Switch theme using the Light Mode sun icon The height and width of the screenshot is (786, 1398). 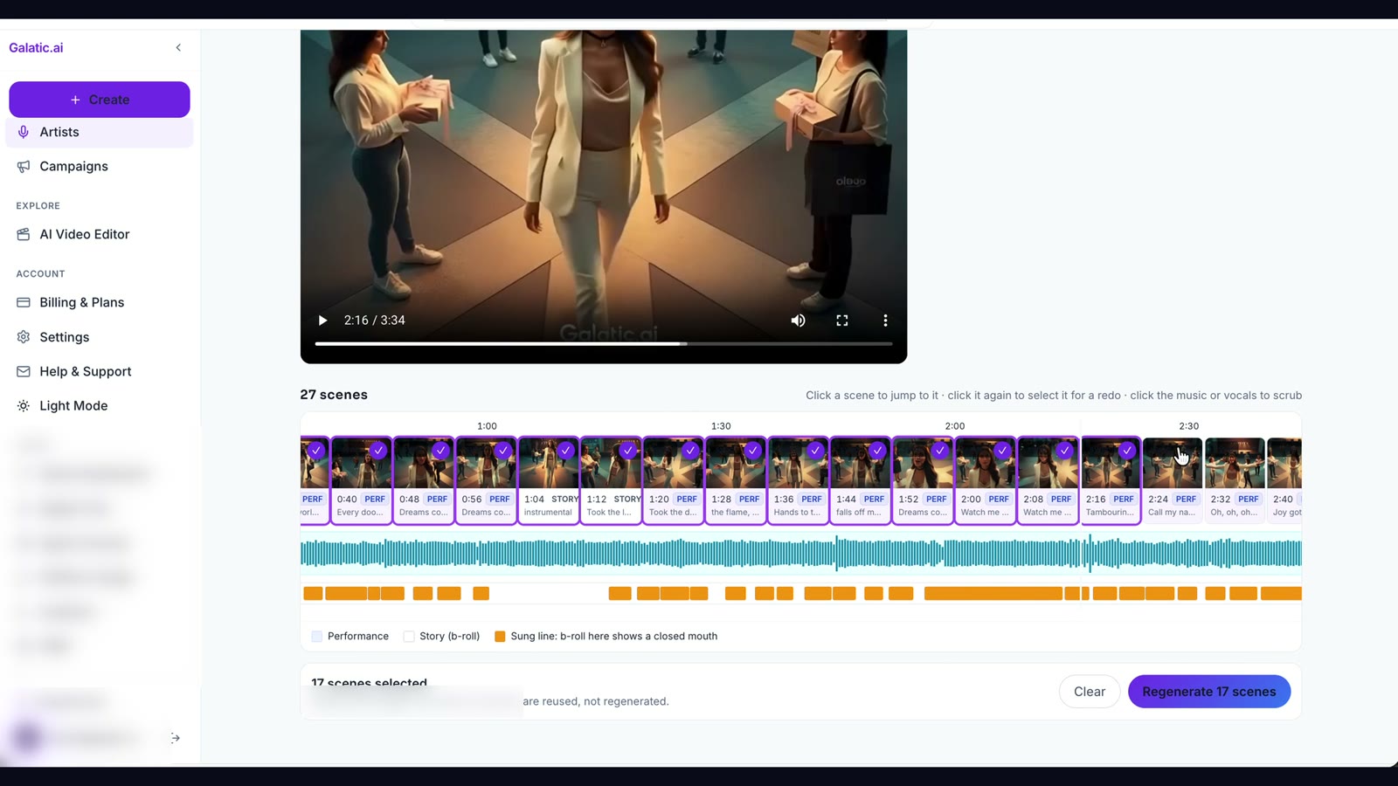click(24, 406)
